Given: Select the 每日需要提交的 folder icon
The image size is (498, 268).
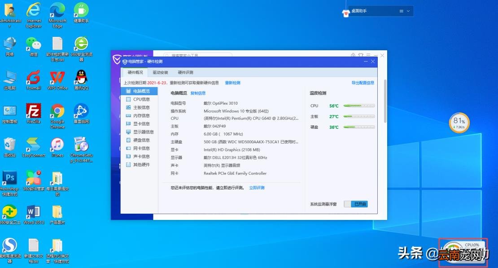Looking at the screenshot, I should pos(57,183).
